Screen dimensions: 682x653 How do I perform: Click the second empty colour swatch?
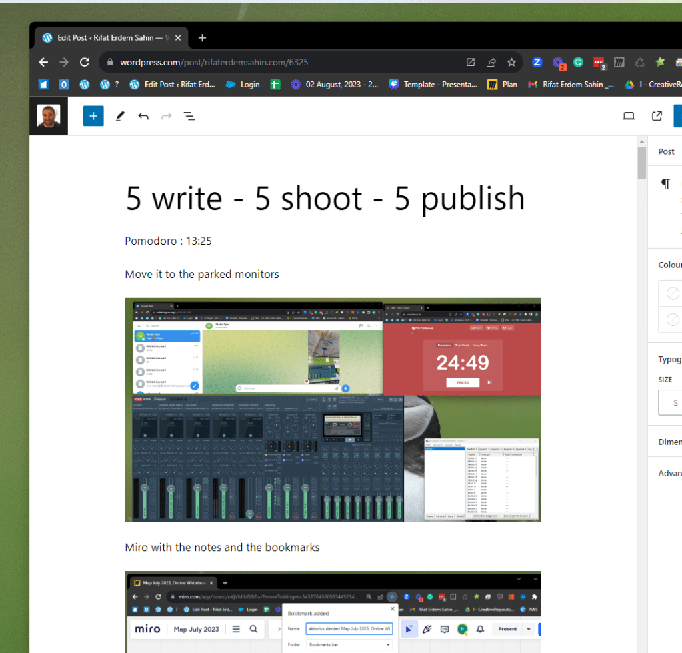(x=673, y=320)
